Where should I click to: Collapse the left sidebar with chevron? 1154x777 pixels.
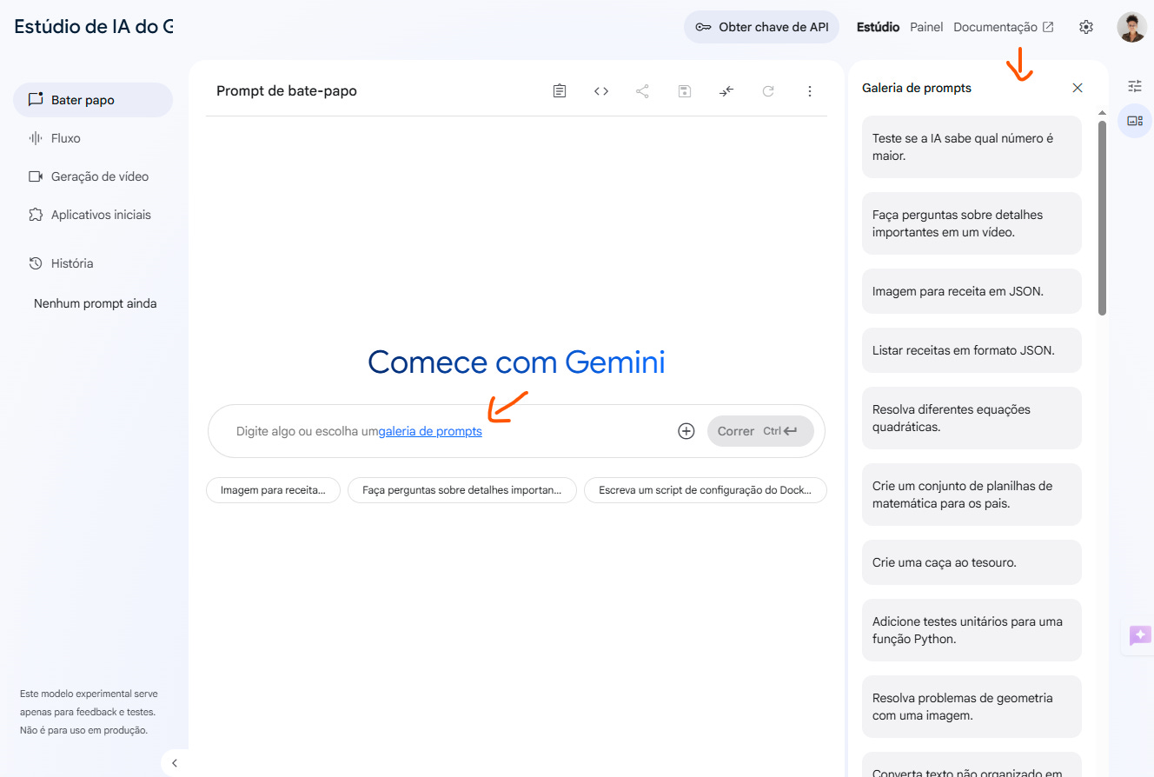pos(175,763)
